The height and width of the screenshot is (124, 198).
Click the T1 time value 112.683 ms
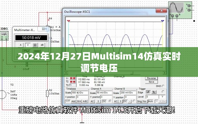[84, 79]
